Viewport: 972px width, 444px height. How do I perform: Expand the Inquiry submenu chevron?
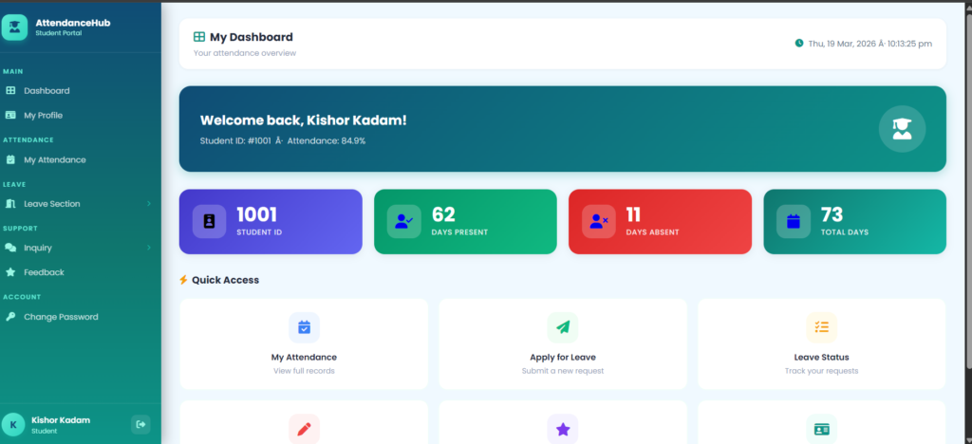149,248
